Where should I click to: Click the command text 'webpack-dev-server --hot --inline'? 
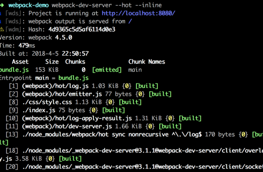(107, 5)
